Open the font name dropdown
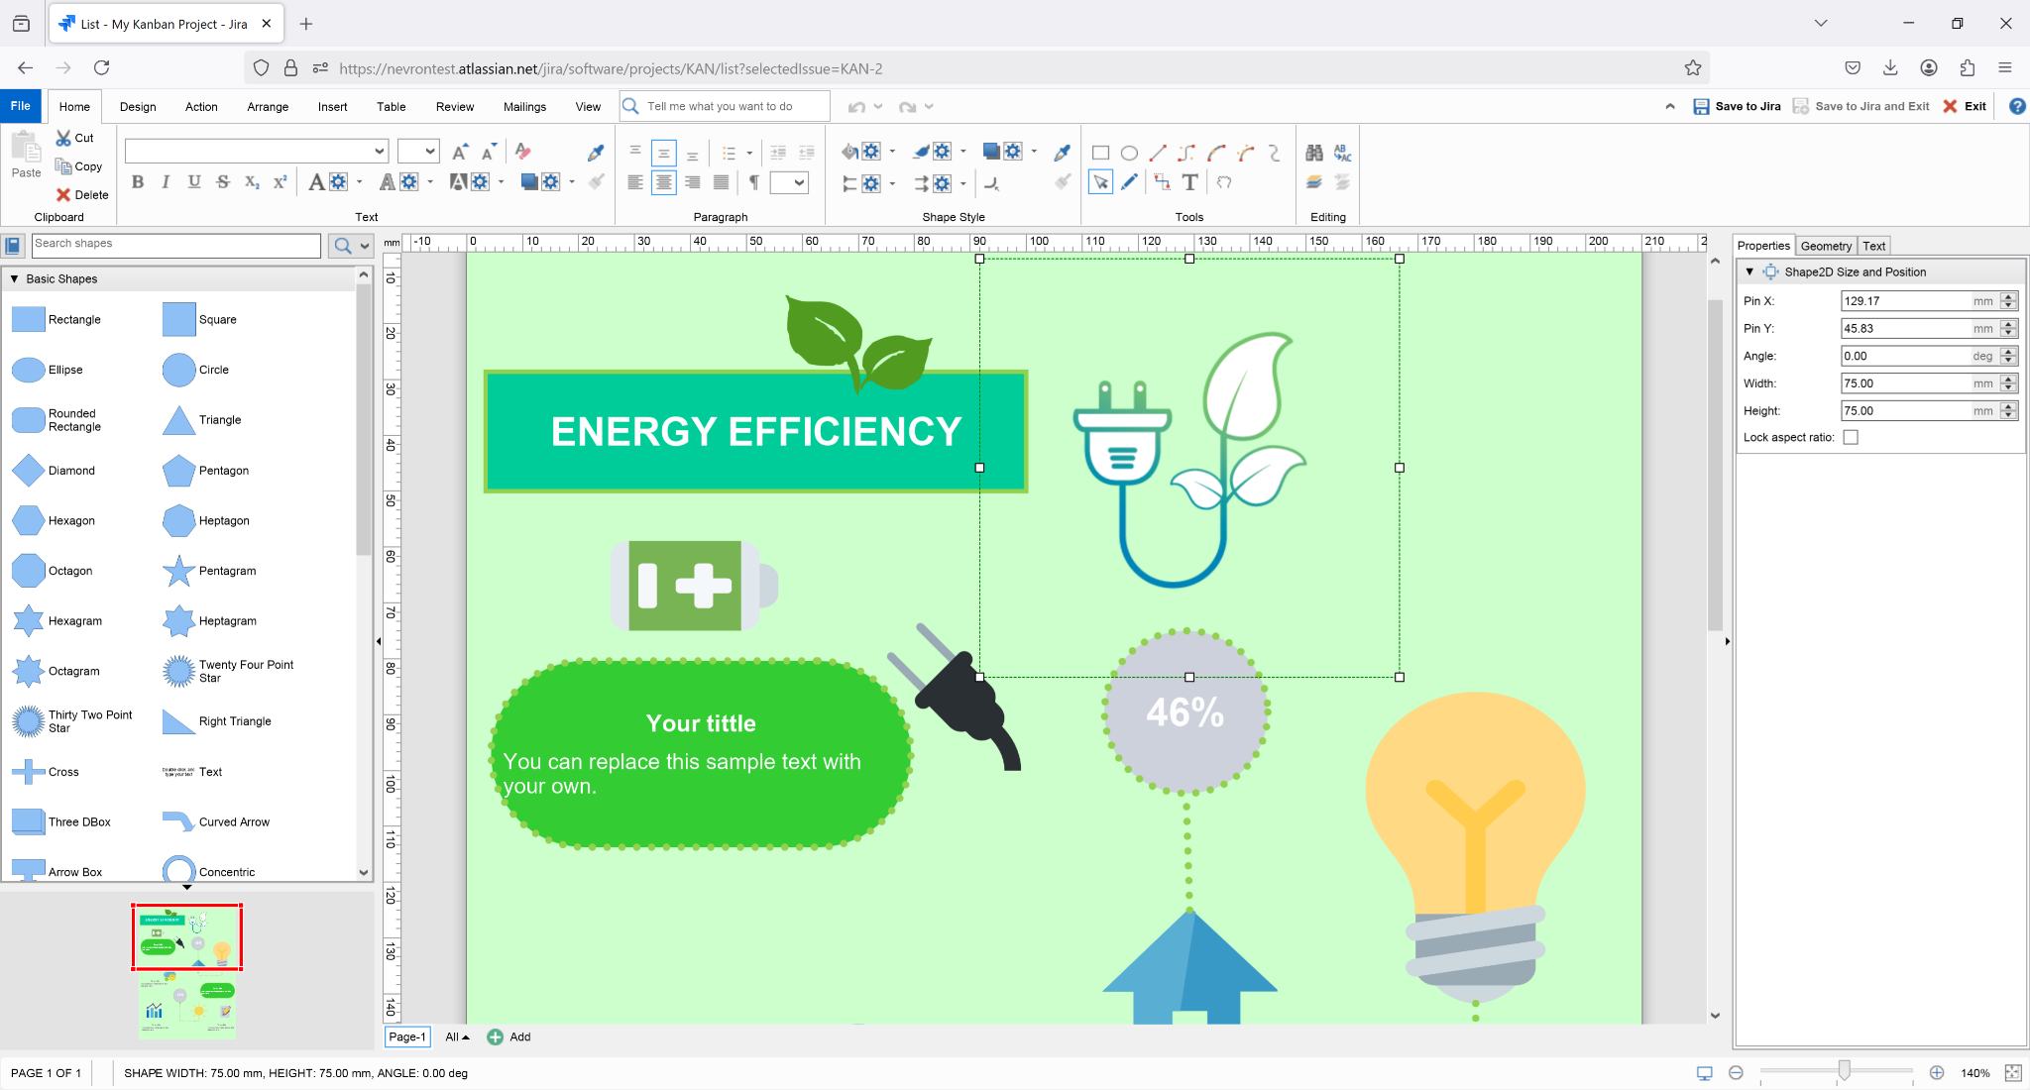 click(x=380, y=152)
